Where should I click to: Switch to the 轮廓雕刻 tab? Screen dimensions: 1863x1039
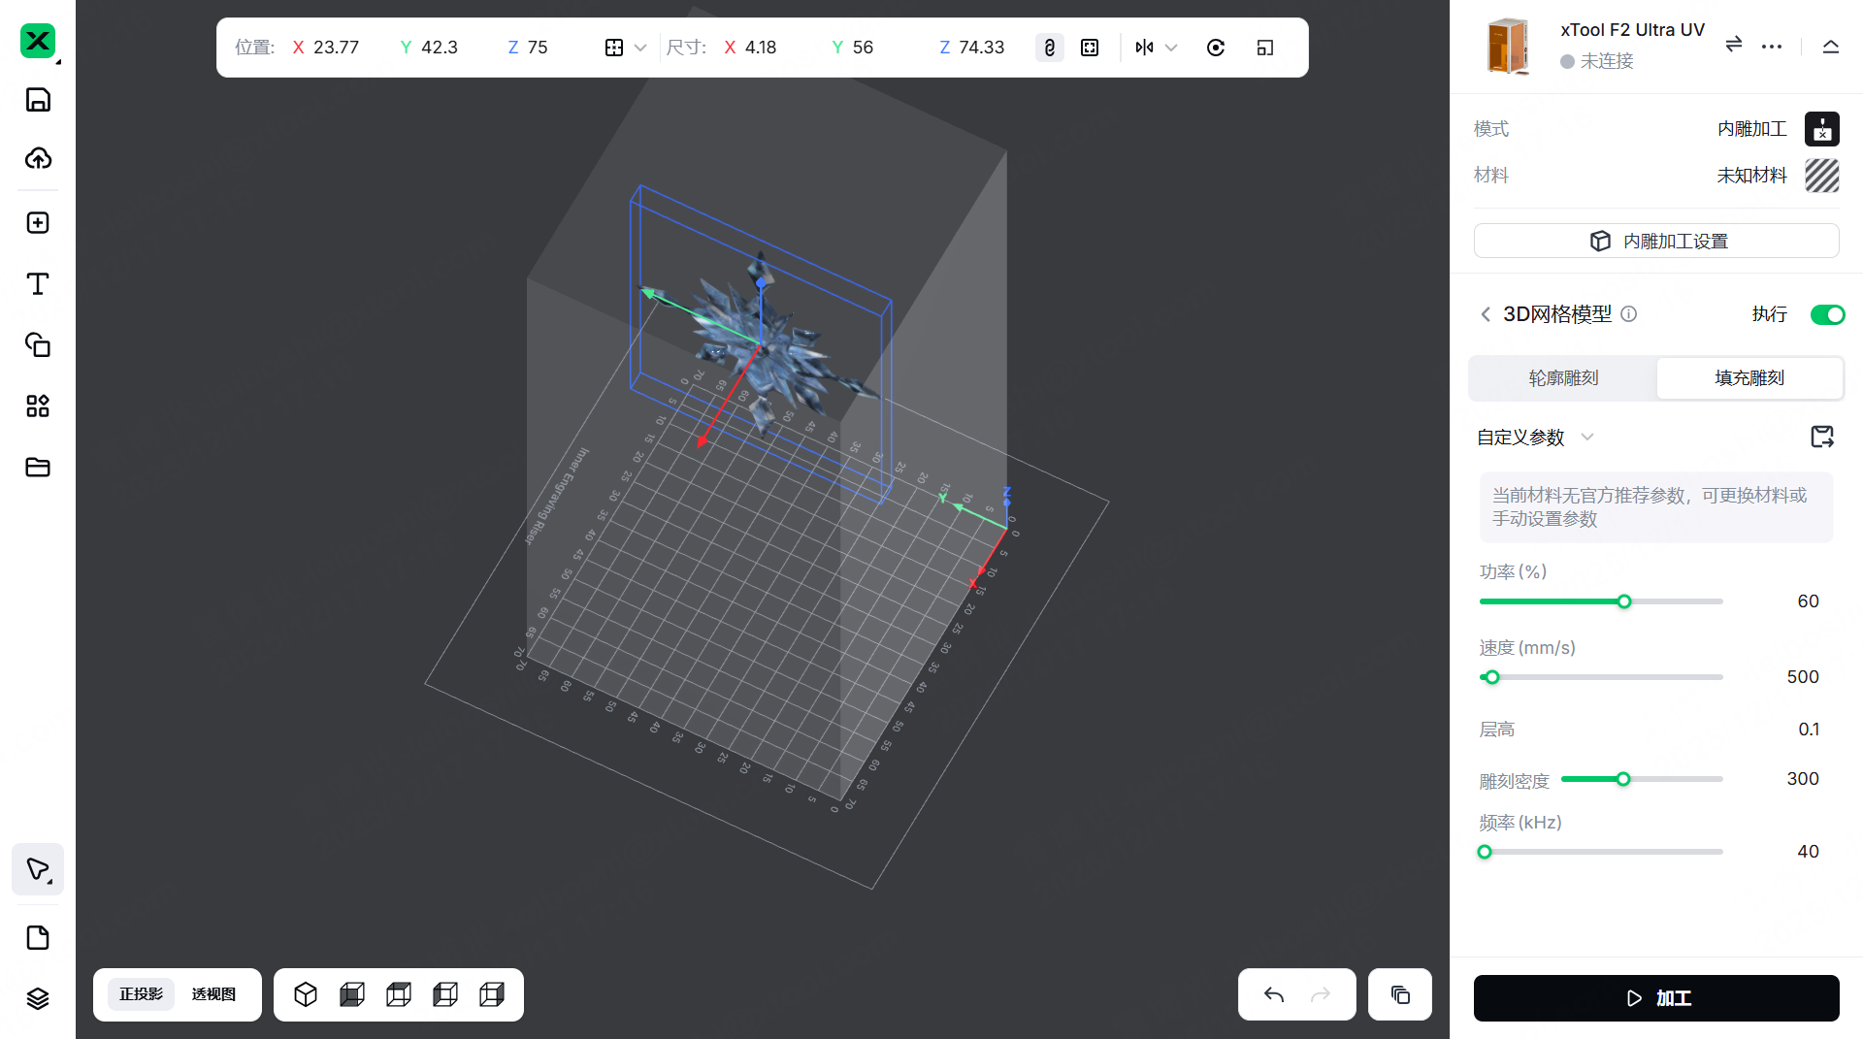[x=1562, y=378]
